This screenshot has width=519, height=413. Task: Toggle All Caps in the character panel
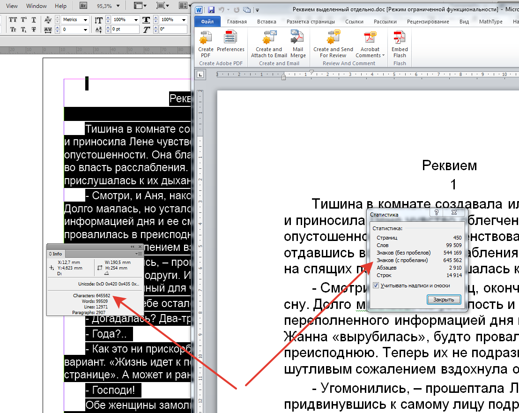[x=13, y=20]
